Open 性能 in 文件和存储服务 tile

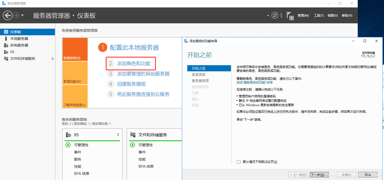click(x=142, y=159)
